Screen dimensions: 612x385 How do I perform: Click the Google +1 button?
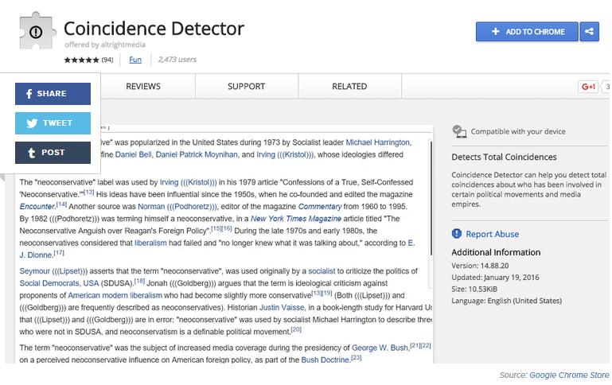588,87
